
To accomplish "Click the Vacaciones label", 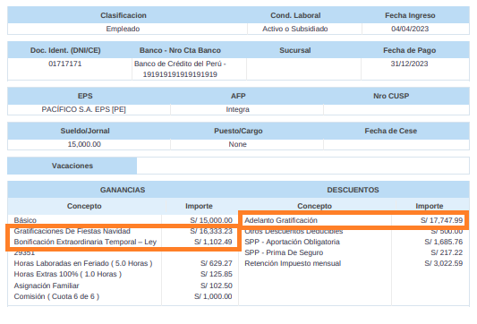I will tap(72, 166).
